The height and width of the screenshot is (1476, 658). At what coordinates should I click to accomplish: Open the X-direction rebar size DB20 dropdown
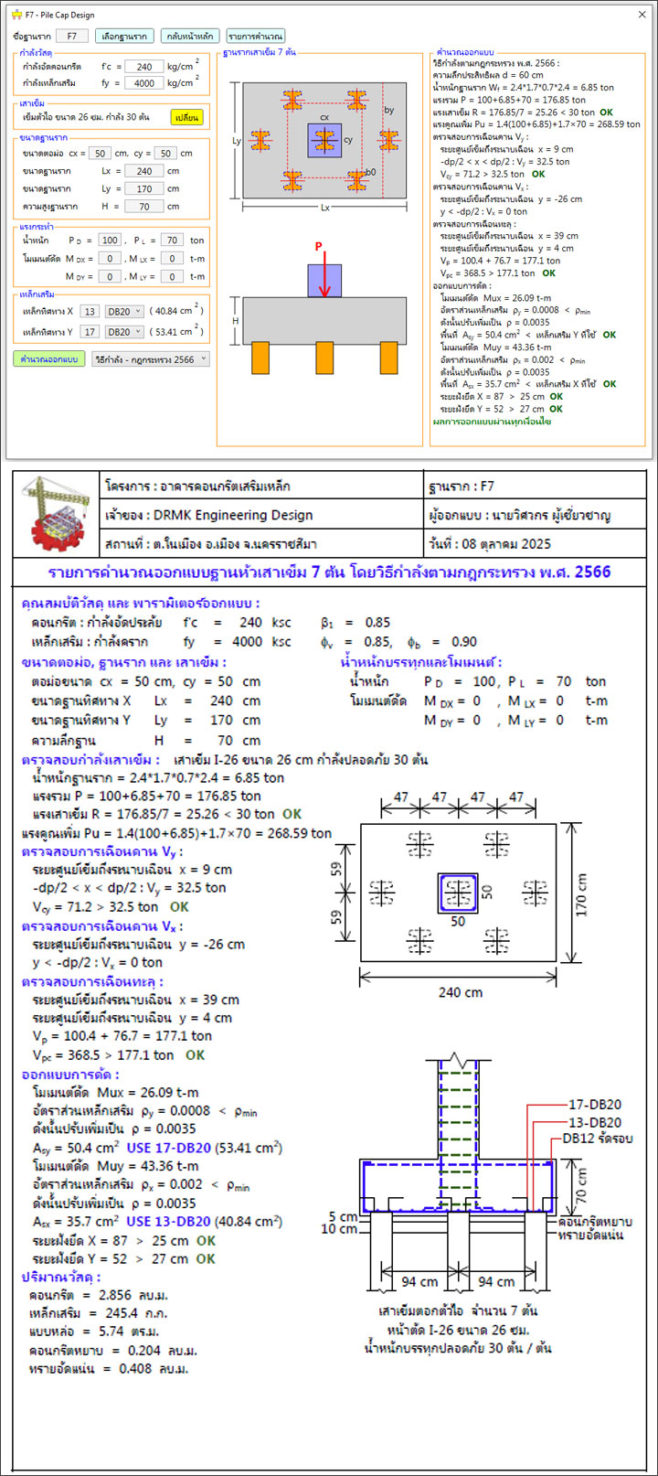click(125, 311)
